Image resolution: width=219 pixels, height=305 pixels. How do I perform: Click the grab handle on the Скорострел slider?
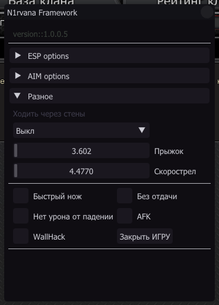[x=16, y=171]
